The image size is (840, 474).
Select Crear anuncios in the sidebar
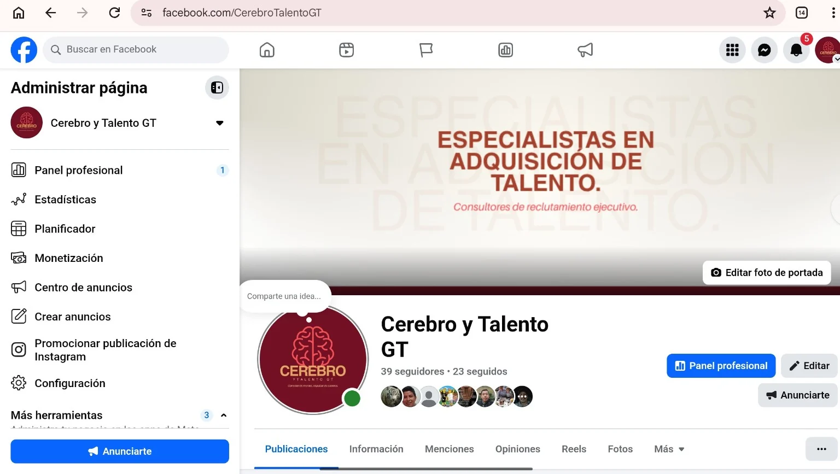click(120, 317)
